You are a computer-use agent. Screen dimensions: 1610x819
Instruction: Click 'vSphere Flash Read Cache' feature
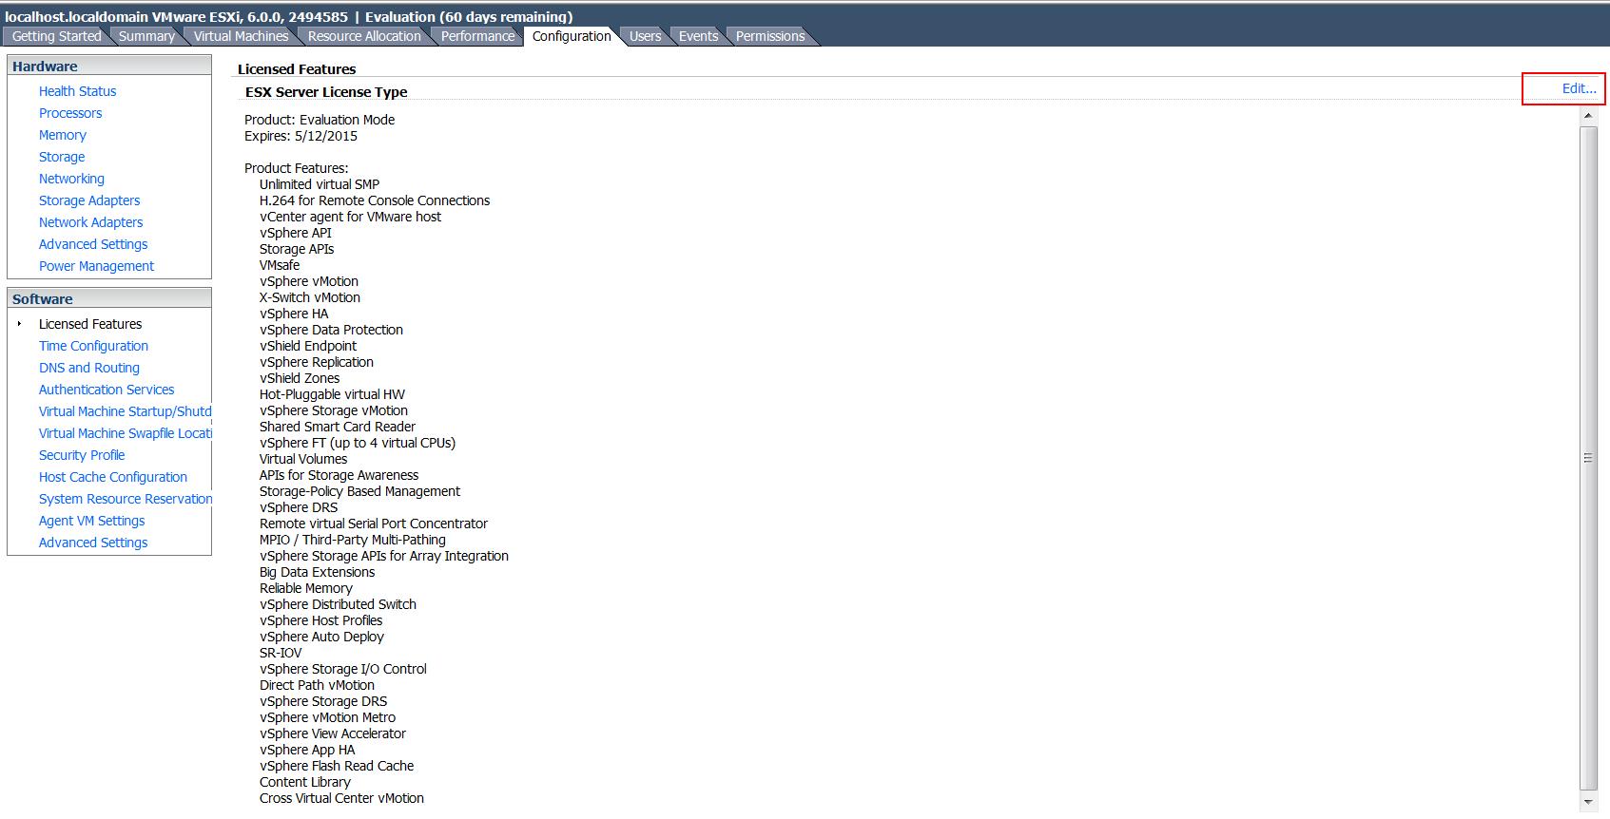coord(337,766)
